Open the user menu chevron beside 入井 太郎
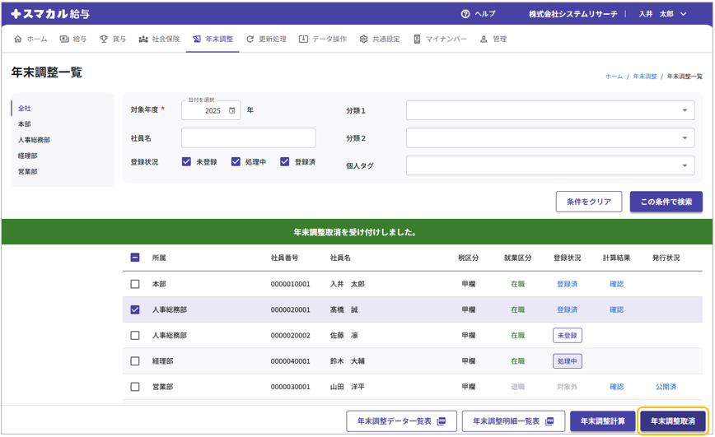 pos(684,14)
